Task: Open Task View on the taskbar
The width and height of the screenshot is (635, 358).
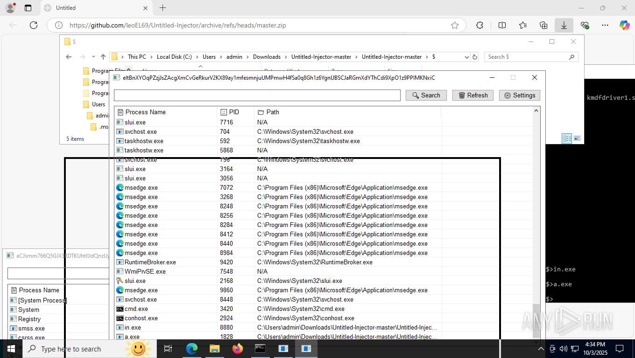Action: click(168, 349)
